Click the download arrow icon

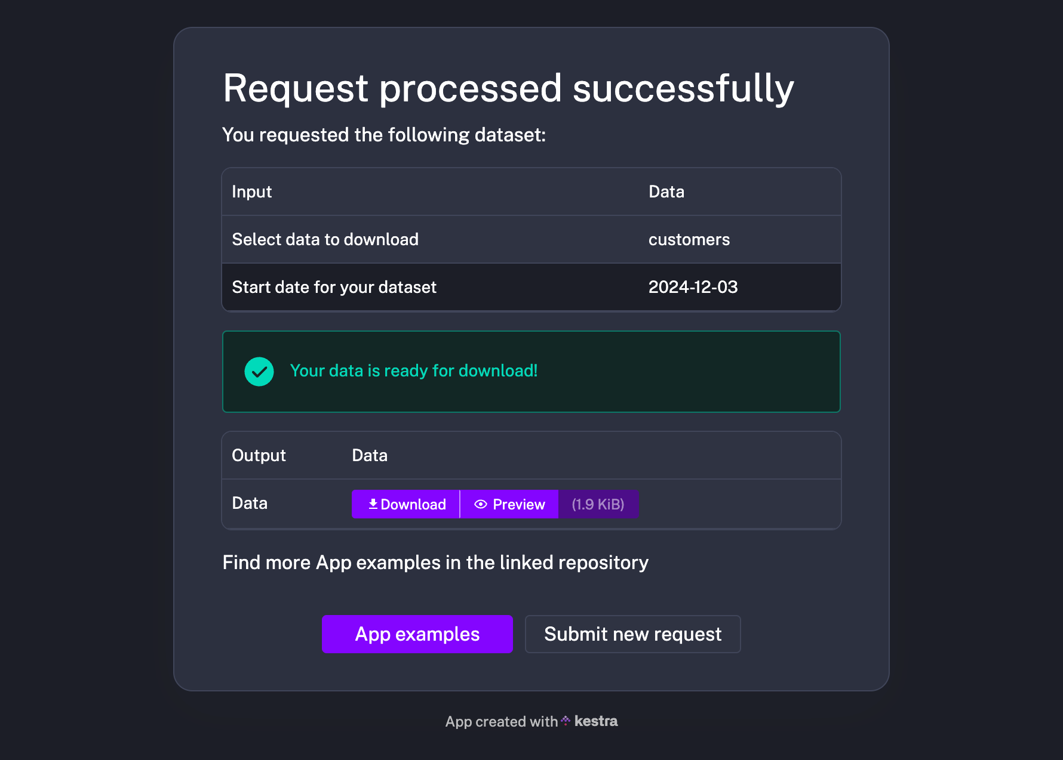pyautogui.click(x=373, y=504)
